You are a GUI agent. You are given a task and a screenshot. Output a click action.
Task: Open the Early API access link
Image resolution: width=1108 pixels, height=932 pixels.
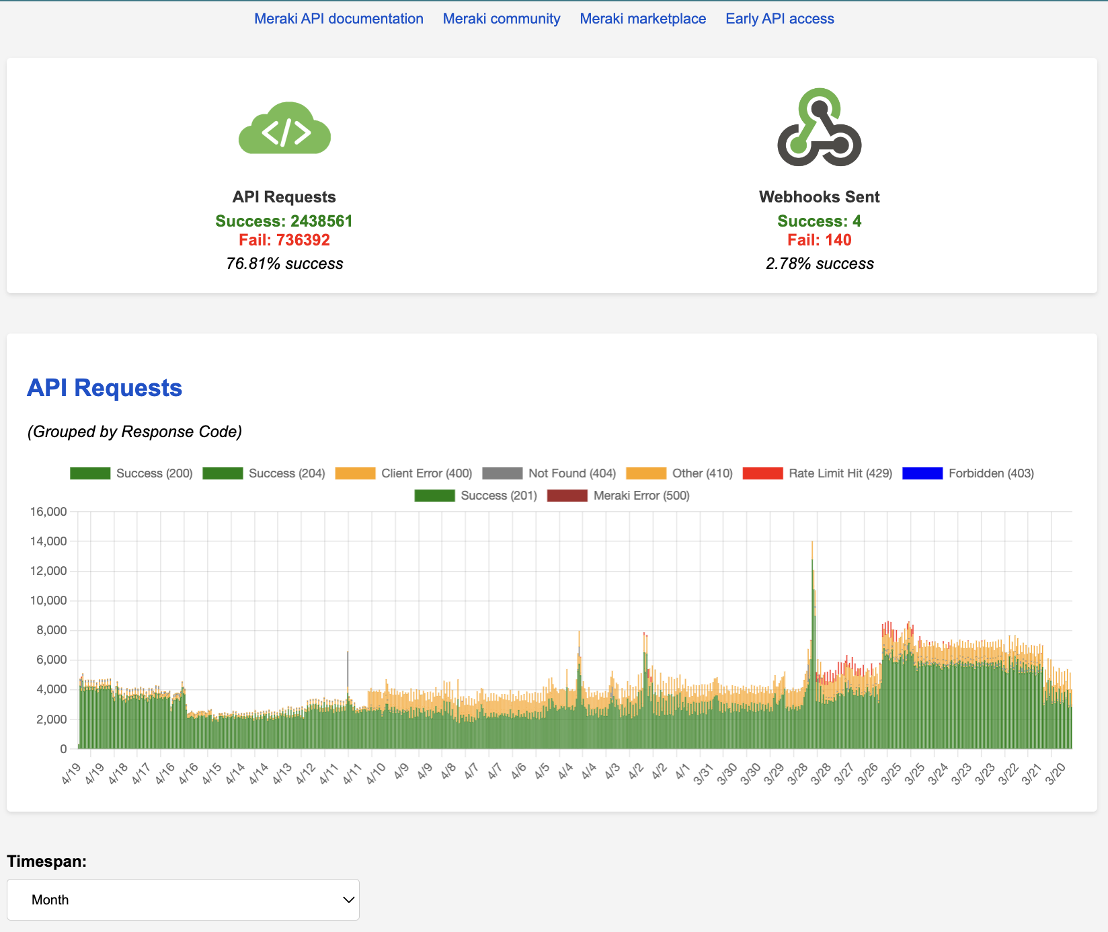click(x=780, y=19)
